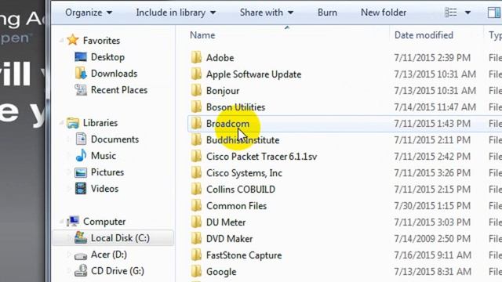Open Downloads folder icon in Favorites
This screenshot has height=282, width=502.
point(81,73)
